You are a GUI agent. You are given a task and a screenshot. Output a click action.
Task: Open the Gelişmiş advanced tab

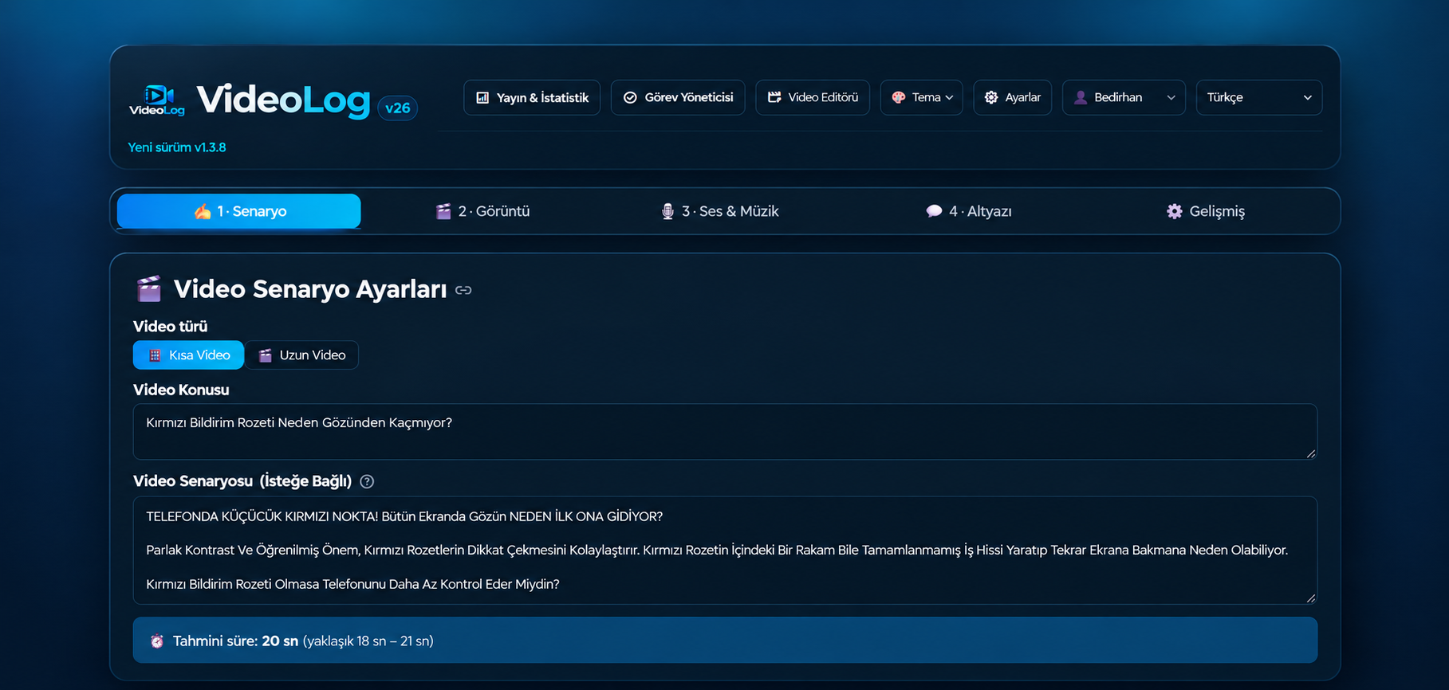point(1206,211)
